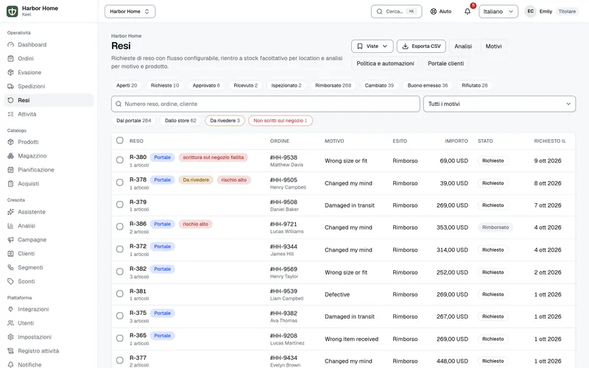Click the Campagne megaphone icon

(x=10, y=240)
